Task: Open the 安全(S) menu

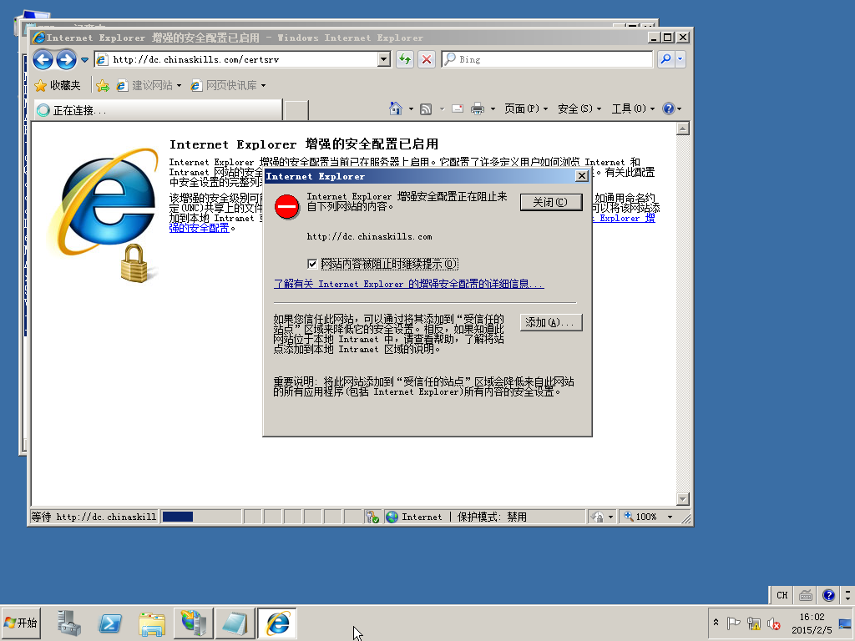Action: (x=579, y=109)
